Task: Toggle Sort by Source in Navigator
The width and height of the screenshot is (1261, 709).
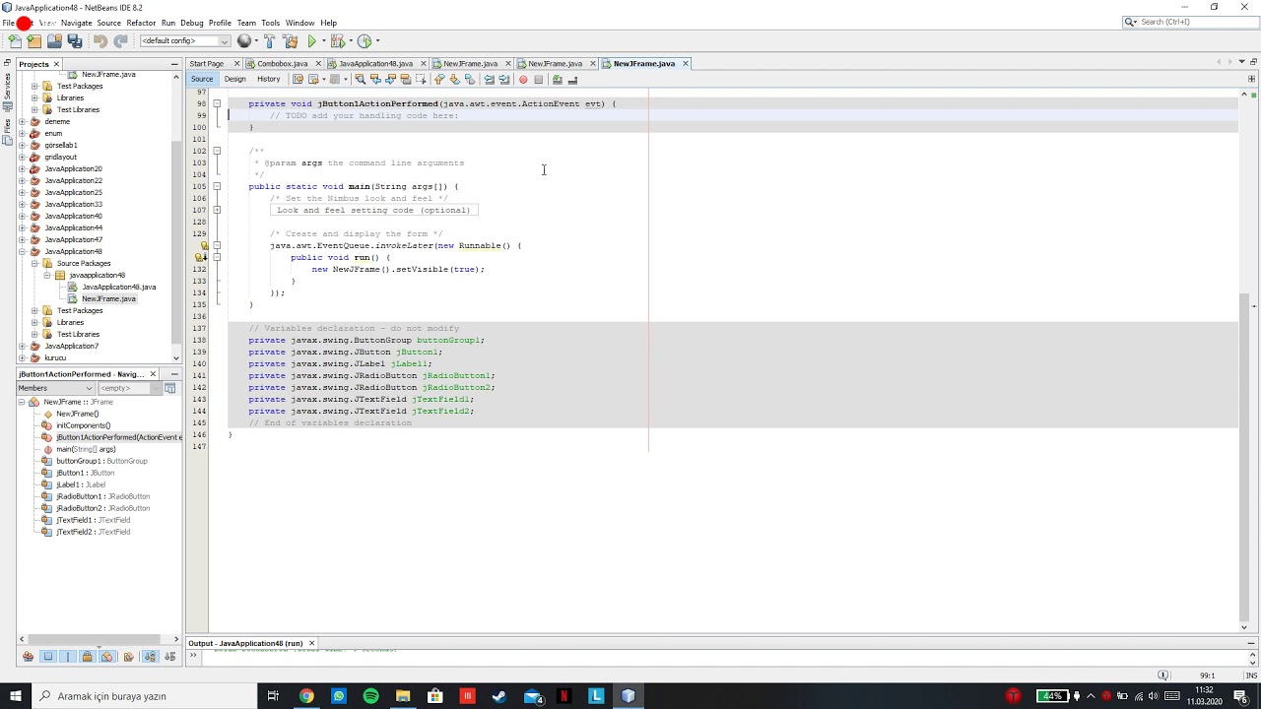Action: click(x=170, y=657)
